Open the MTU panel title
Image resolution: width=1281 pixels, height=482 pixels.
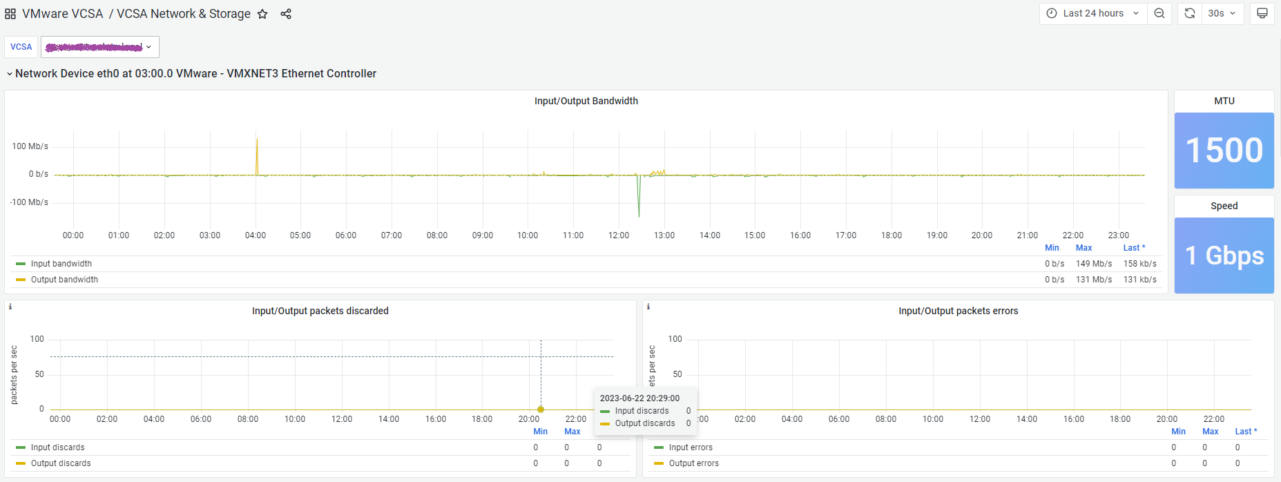click(1224, 101)
